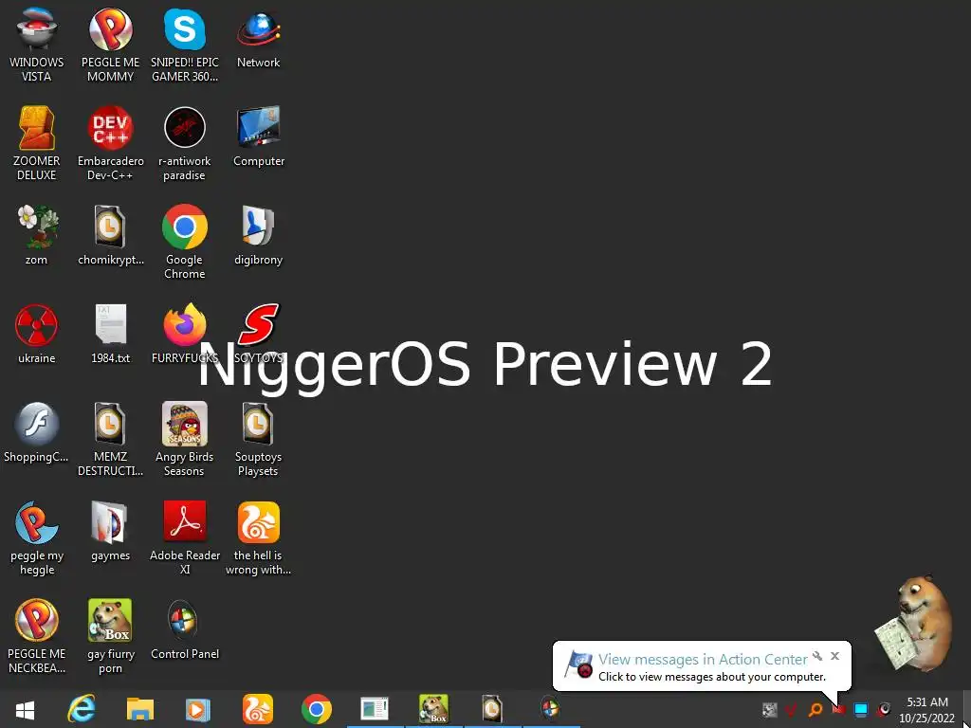Open UC Browser from the taskbar

click(x=258, y=709)
